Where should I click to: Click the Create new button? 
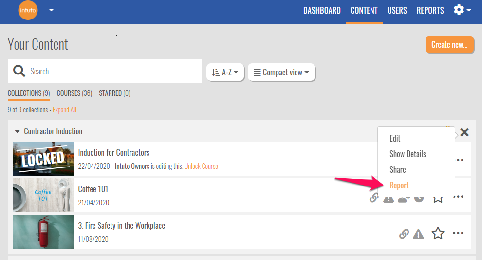click(x=449, y=45)
